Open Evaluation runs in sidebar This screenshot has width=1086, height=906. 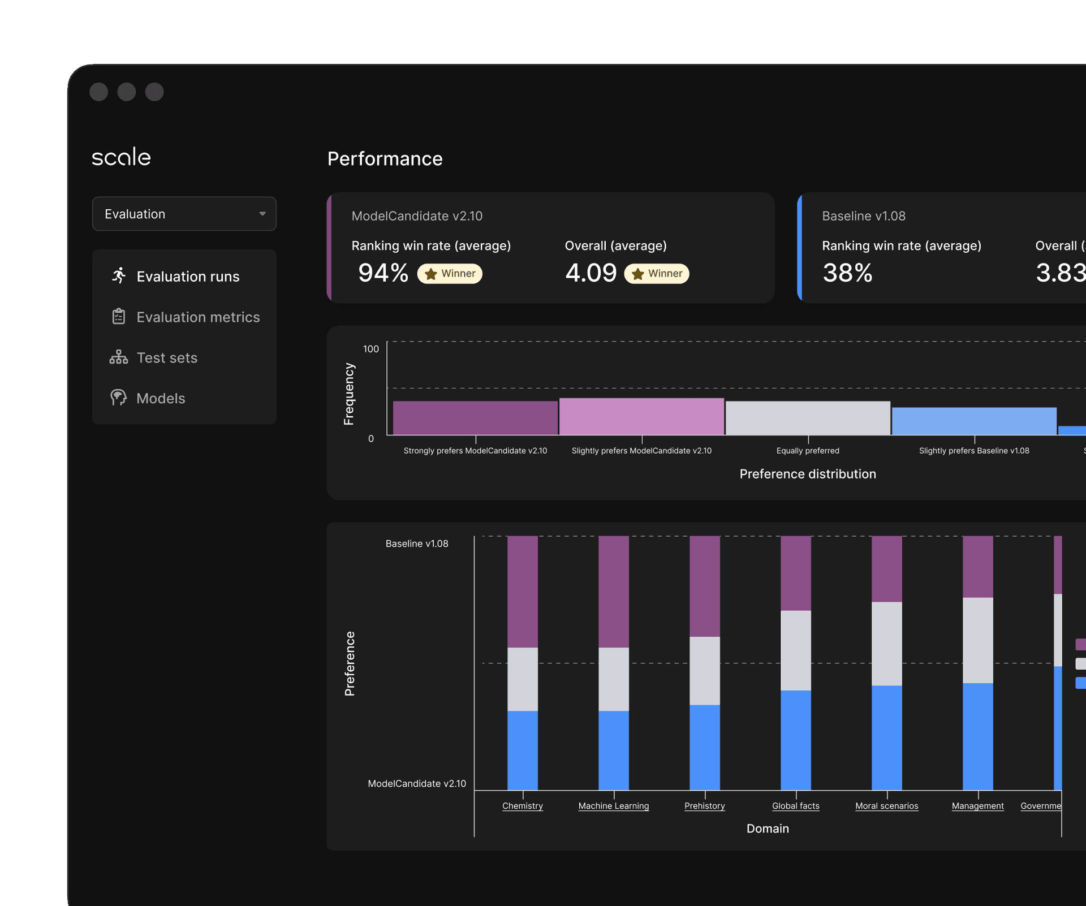(x=184, y=276)
